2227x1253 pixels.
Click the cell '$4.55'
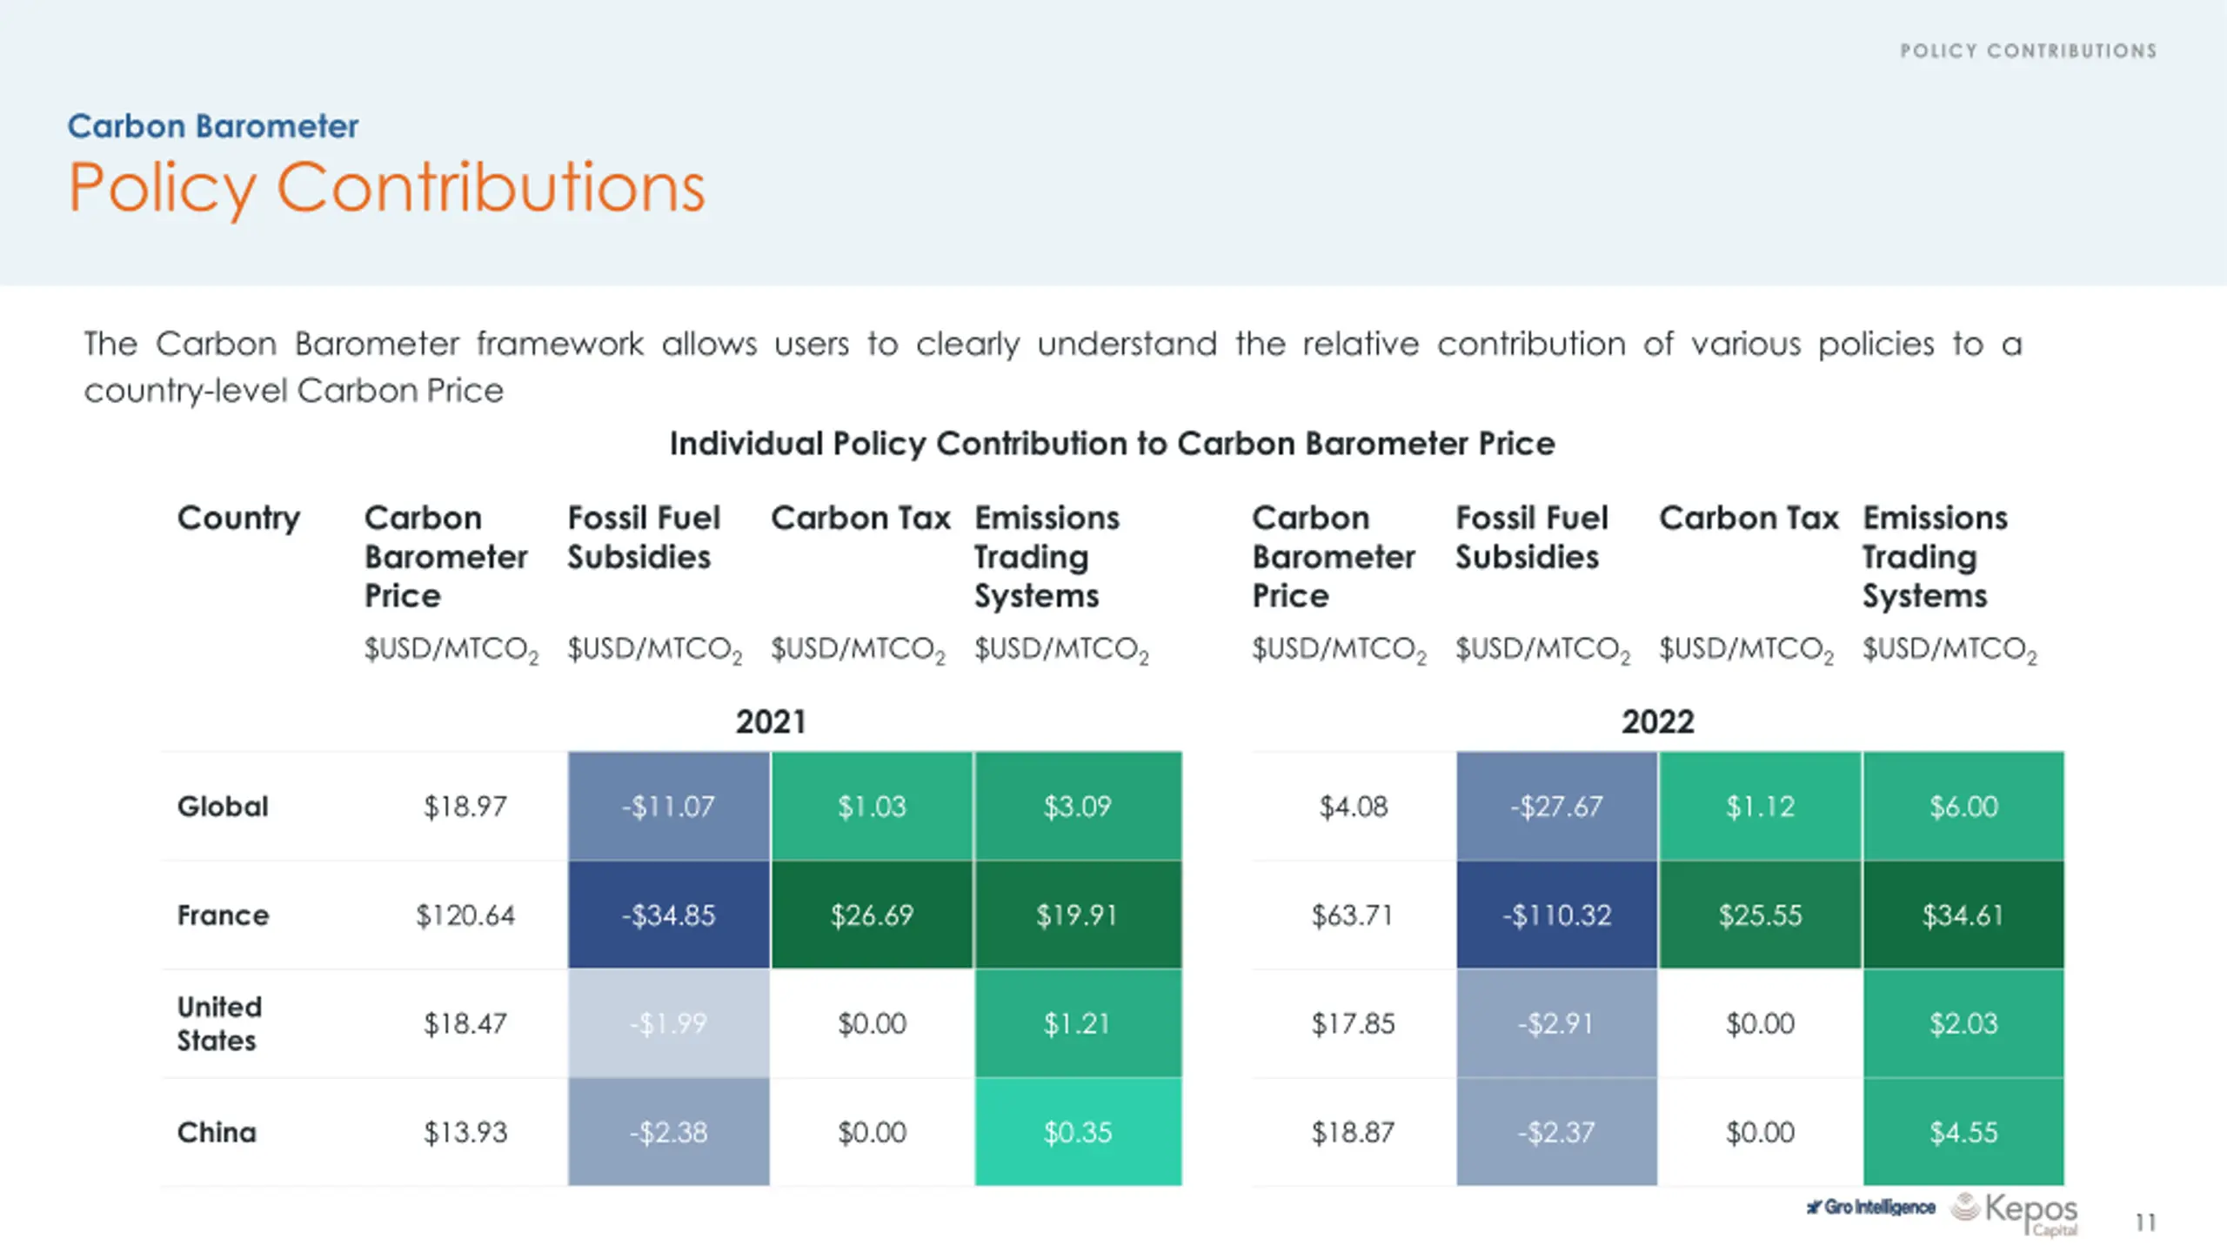coord(1963,1132)
